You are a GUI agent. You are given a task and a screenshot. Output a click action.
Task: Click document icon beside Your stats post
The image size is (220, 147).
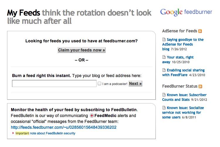pos(164,57)
